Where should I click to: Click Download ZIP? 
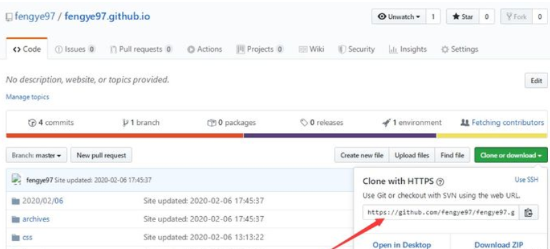[x=499, y=245]
